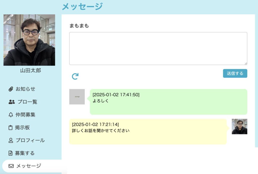Focus the message text area

point(158,48)
